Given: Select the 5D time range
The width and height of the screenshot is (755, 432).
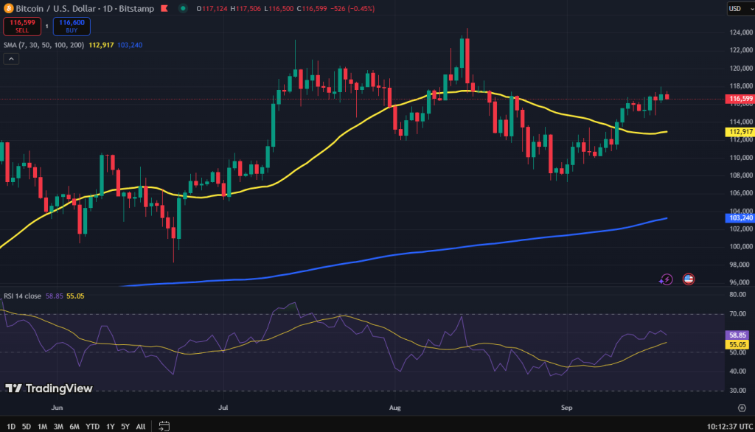Looking at the screenshot, I should click(x=27, y=426).
